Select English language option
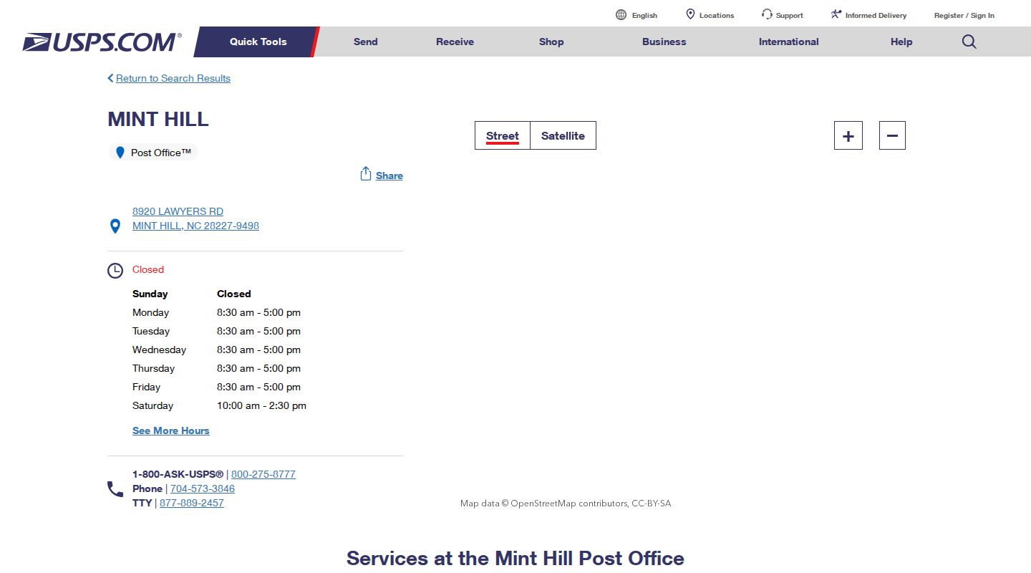This screenshot has width=1031, height=573. point(644,15)
